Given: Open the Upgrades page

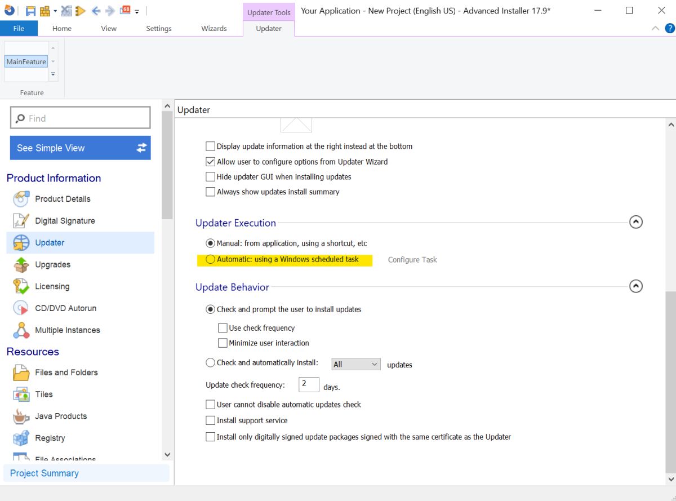Looking at the screenshot, I should click(x=52, y=264).
